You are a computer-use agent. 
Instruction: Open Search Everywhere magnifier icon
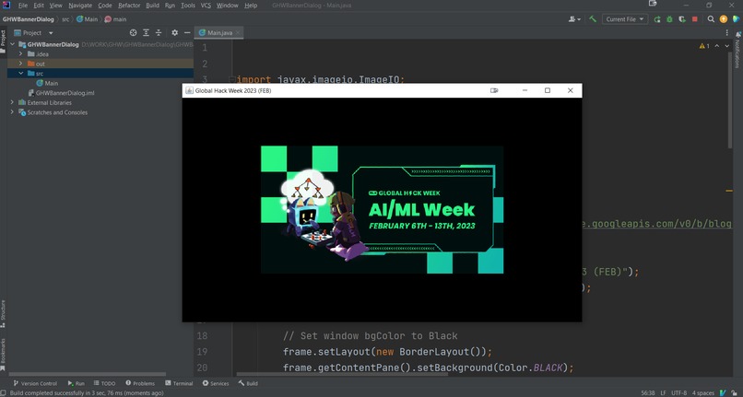tap(711, 19)
